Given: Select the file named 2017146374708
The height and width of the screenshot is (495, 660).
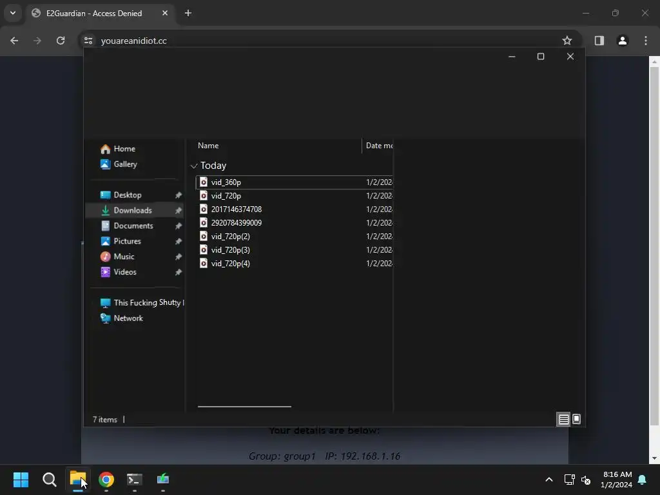Looking at the screenshot, I should pyautogui.click(x=294, y=209).
